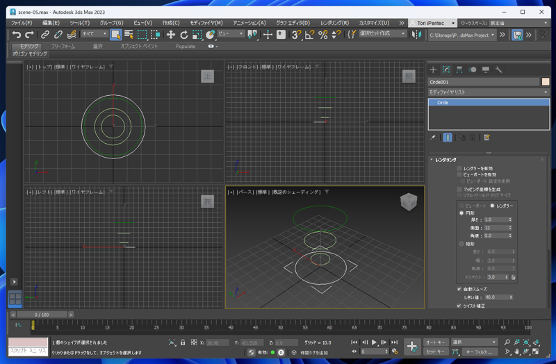The height and width of the screenshot is (364, 556).
Task: Open the 編集(E) menu
Action: coord(51,23)
